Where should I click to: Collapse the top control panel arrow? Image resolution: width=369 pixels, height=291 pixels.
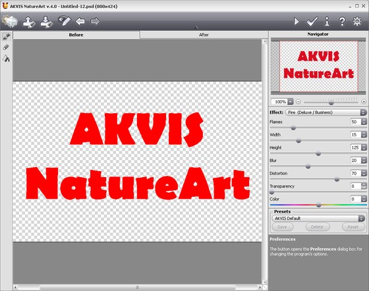(x=196, y=28)
